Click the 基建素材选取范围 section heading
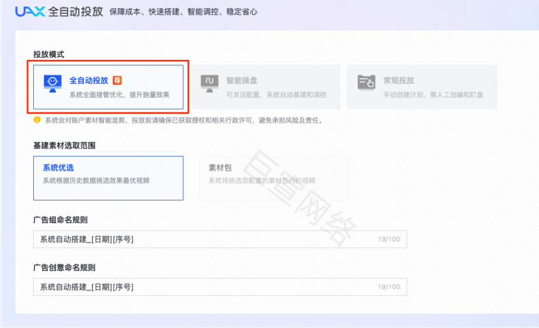539x328 pixels. 64,145
